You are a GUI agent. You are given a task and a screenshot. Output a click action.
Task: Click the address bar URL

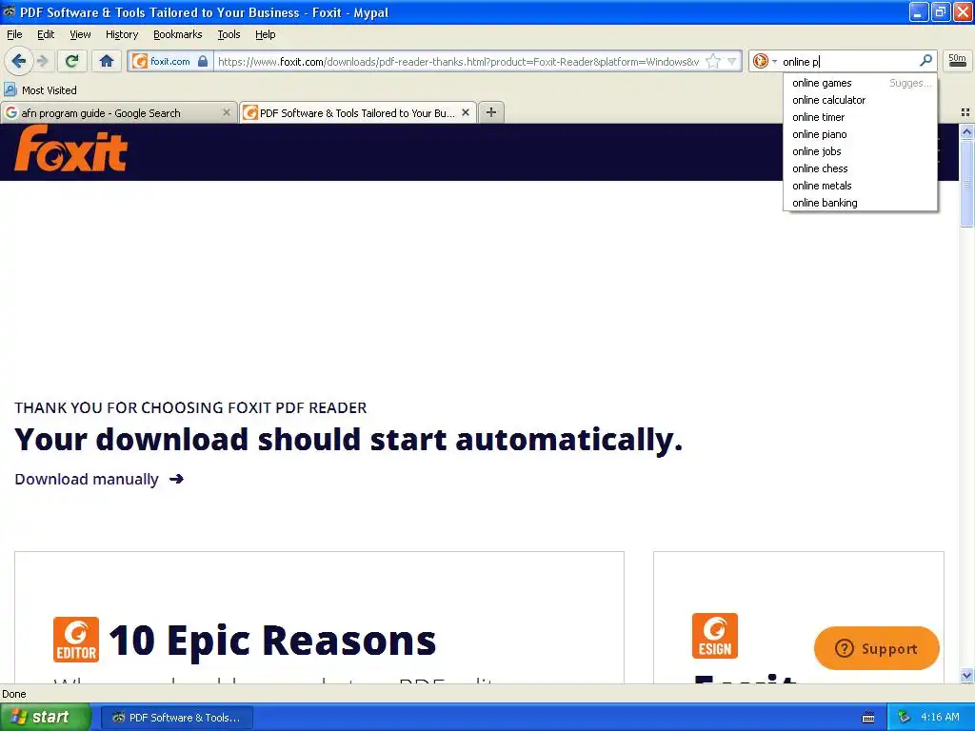(459, 61)
